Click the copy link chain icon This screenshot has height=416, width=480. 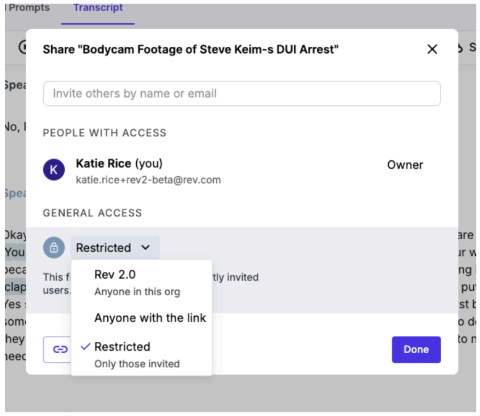(60, 349)
